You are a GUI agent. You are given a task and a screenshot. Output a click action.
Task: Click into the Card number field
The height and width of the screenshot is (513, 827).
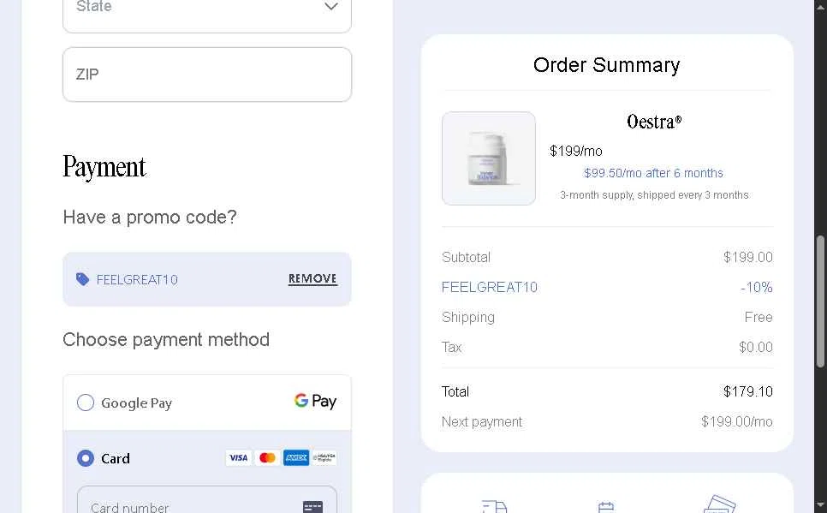click(x=207, y=500)
